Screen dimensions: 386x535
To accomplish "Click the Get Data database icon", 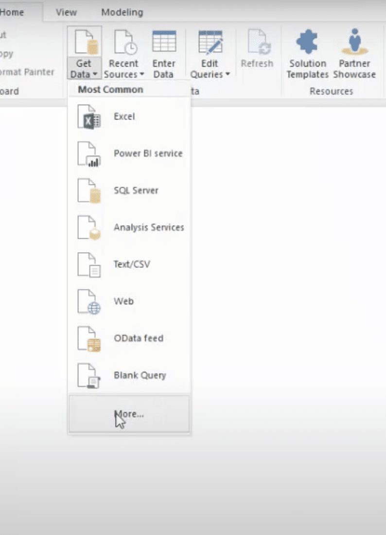I will (86, 42).
